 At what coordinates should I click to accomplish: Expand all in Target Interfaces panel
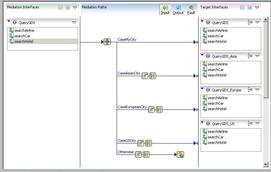coord(250,7)
